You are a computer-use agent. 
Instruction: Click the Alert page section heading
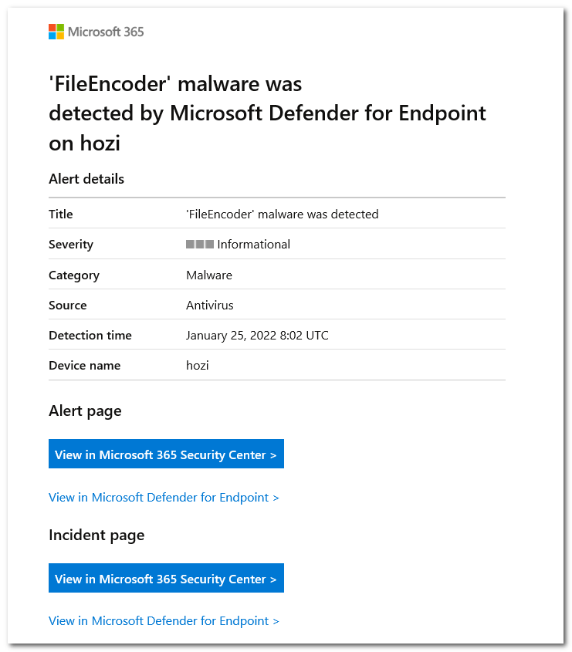[85, 410]
